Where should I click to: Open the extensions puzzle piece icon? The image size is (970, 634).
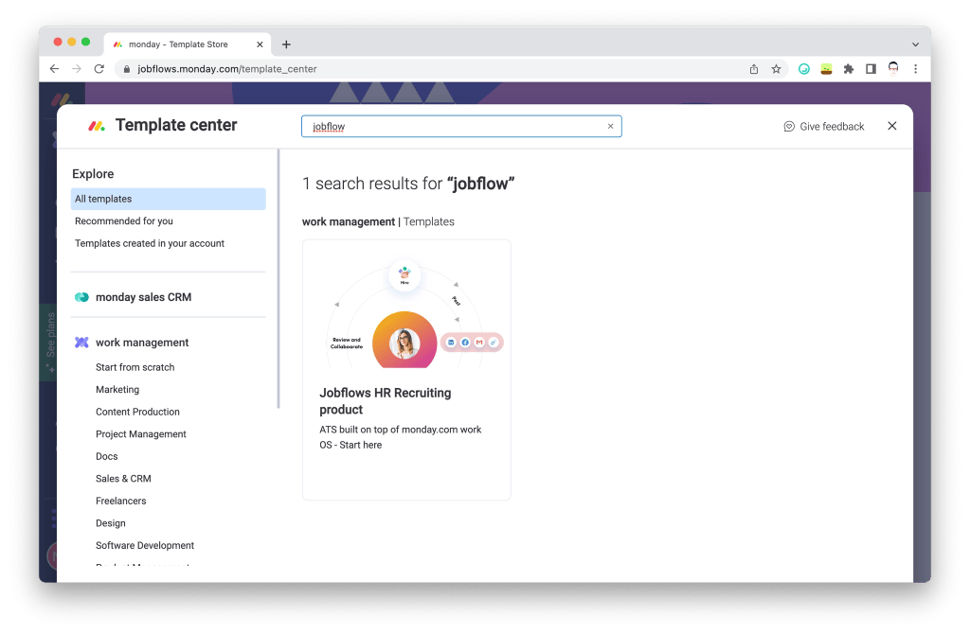click(x=848, y=68)
